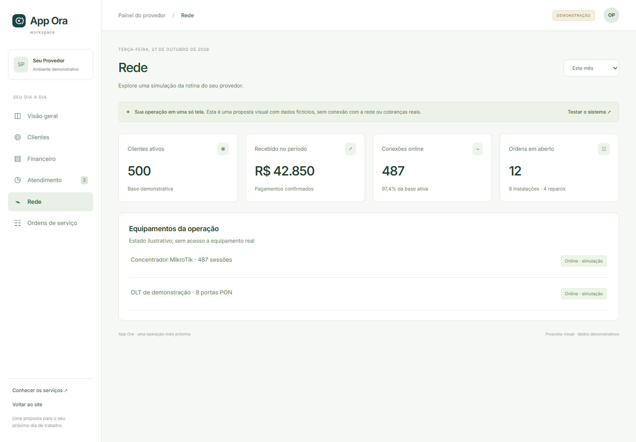Image resolution: width=636 pixels, height=442 pixels.
Task: Select the active Rede menu item
Action: 50,202
